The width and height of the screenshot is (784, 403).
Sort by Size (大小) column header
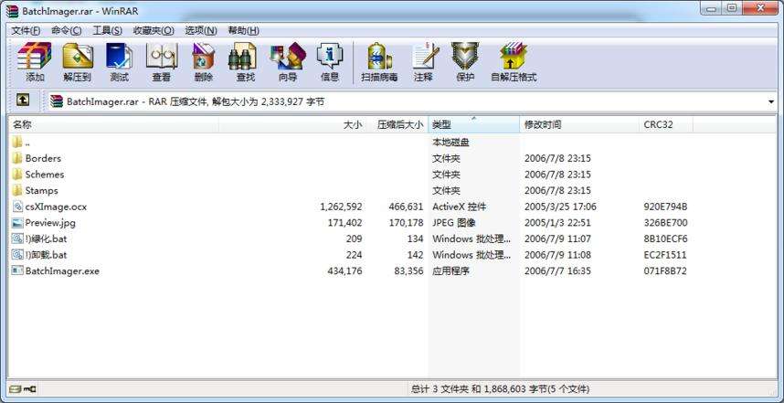(x=292, y=124)
